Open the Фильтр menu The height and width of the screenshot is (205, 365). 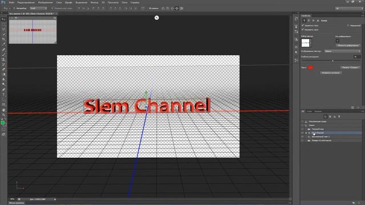[x=94, y=2]
